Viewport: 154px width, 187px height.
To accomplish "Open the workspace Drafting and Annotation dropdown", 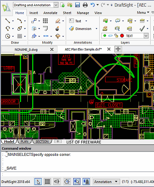I will click(x=56, y=5).
